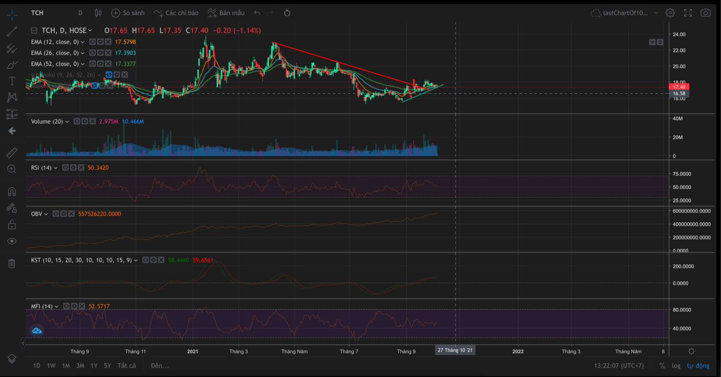This screenshot has height=377, width=721.
Task: Take a chart snapshot with camera icon
Action: pos(705,13)
